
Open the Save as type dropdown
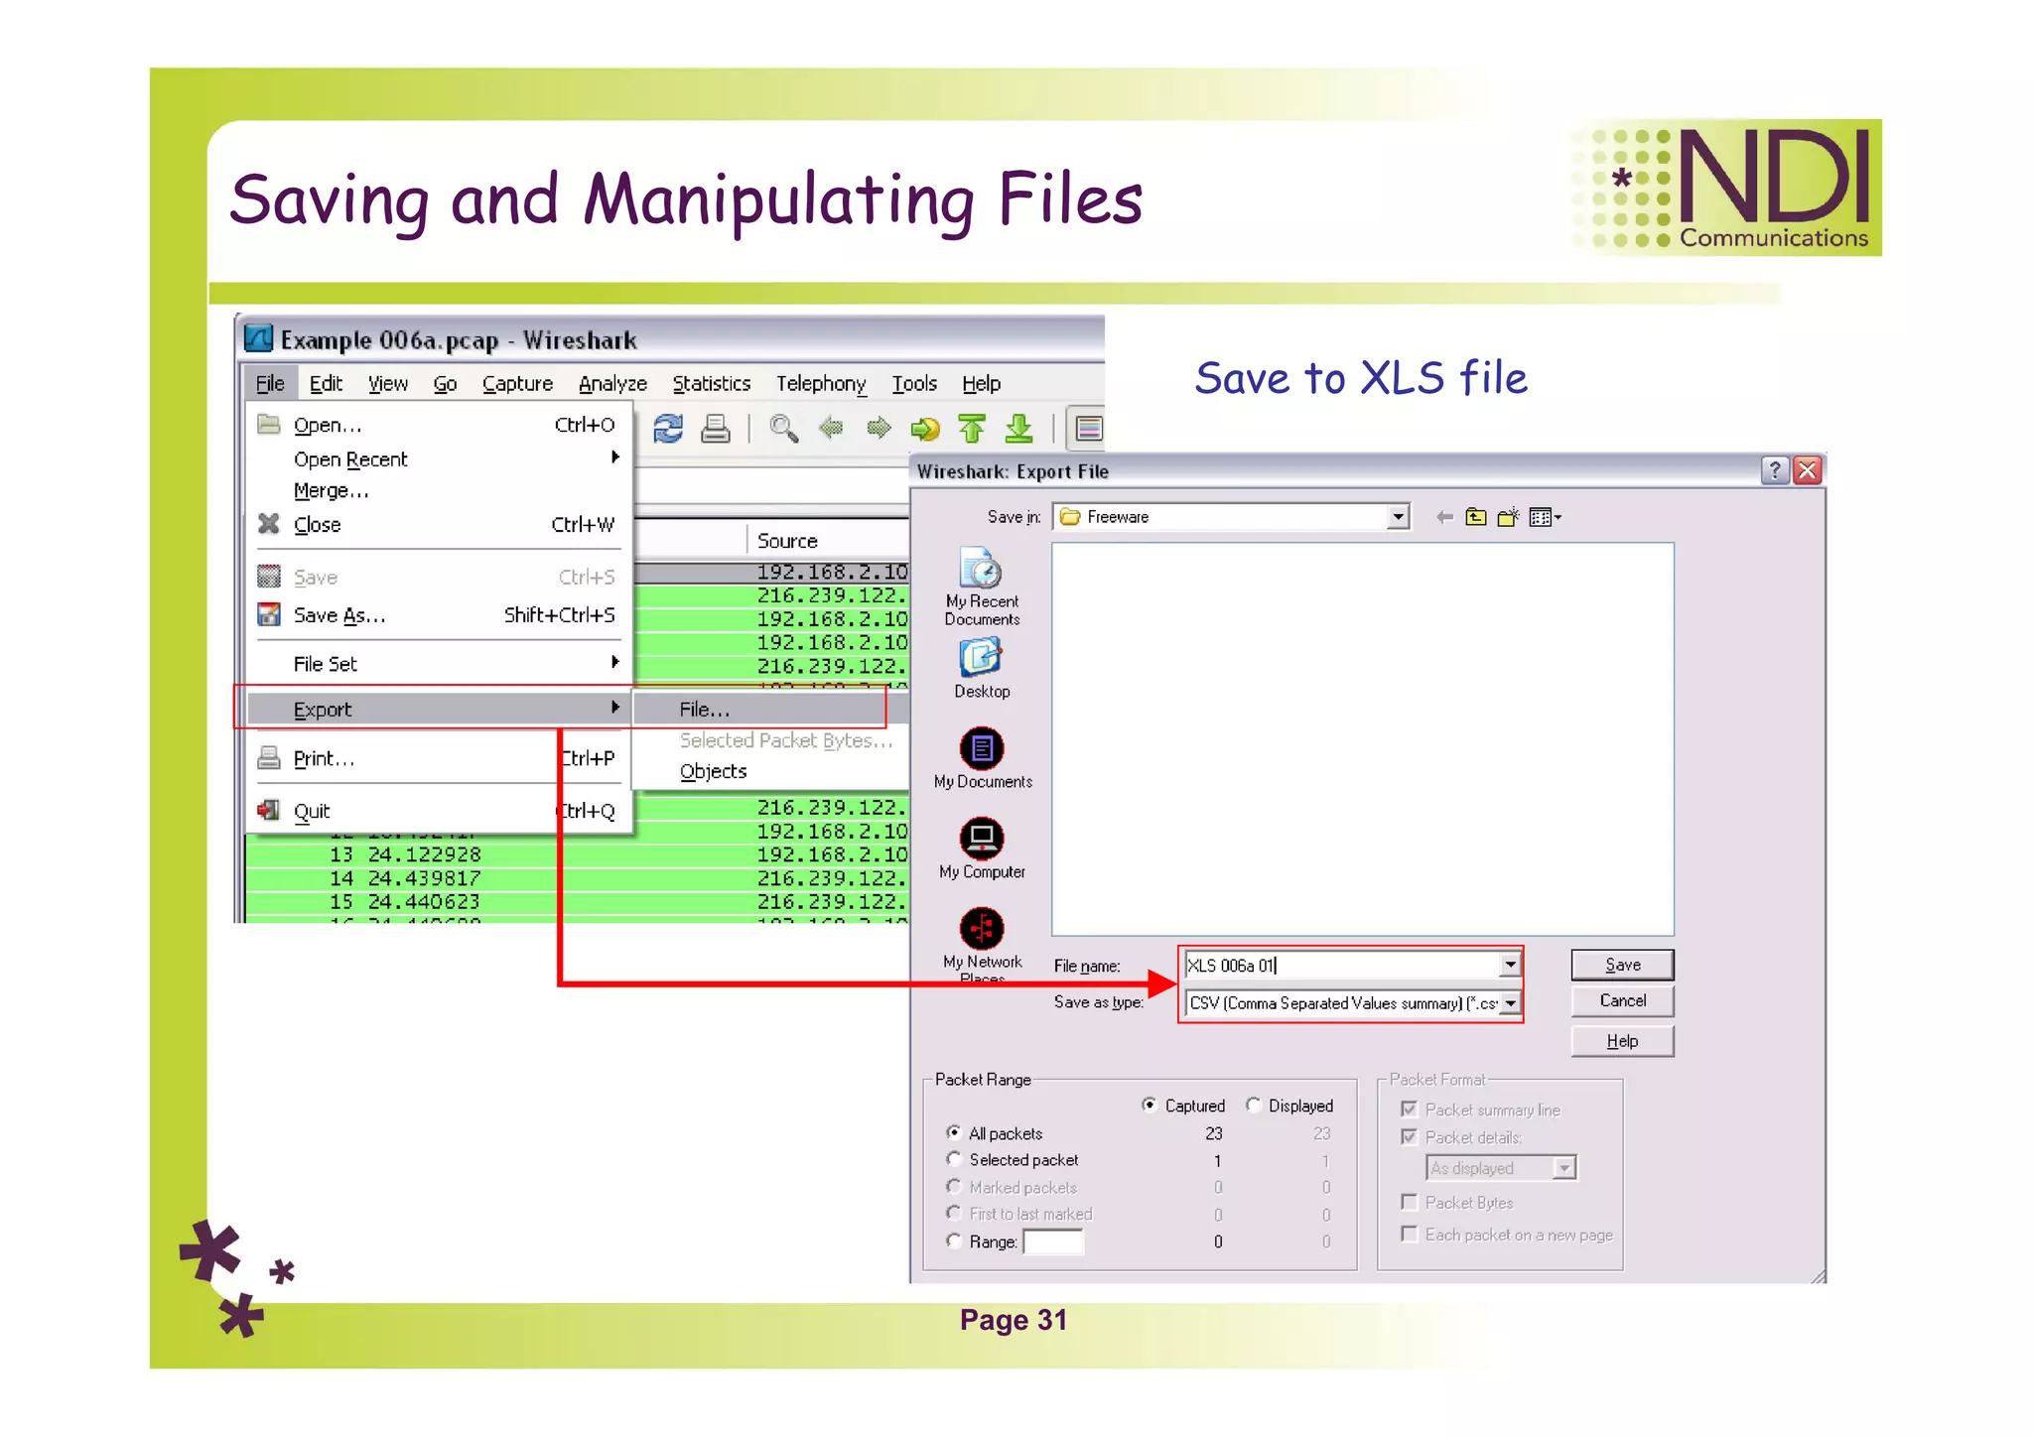[x=1510, y=1003]
